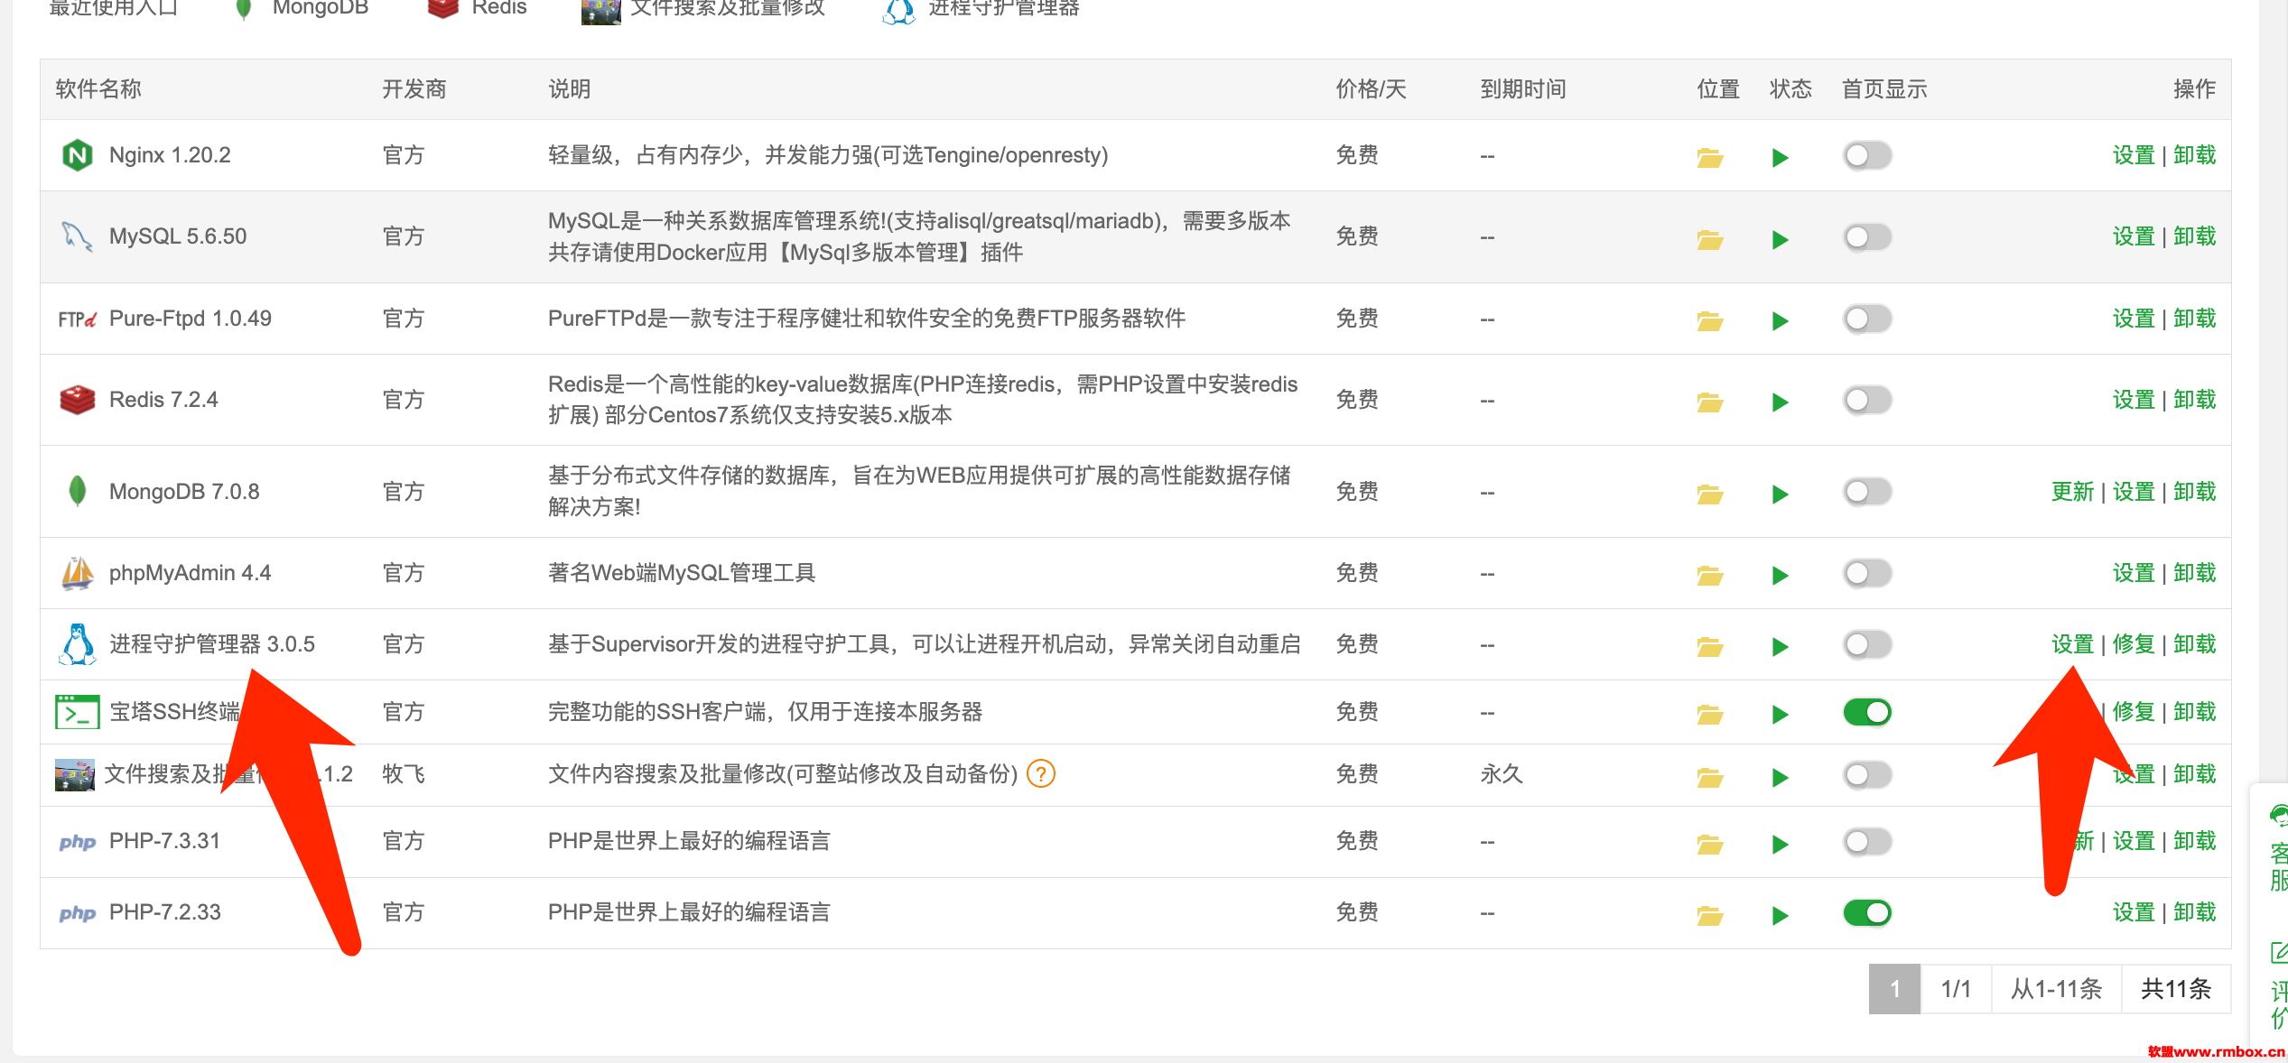This screenshot has width=2288, height=1063.
Task: Disable homepage display for 宝塔SSH终端
Action: click(x=1867, y=712)
